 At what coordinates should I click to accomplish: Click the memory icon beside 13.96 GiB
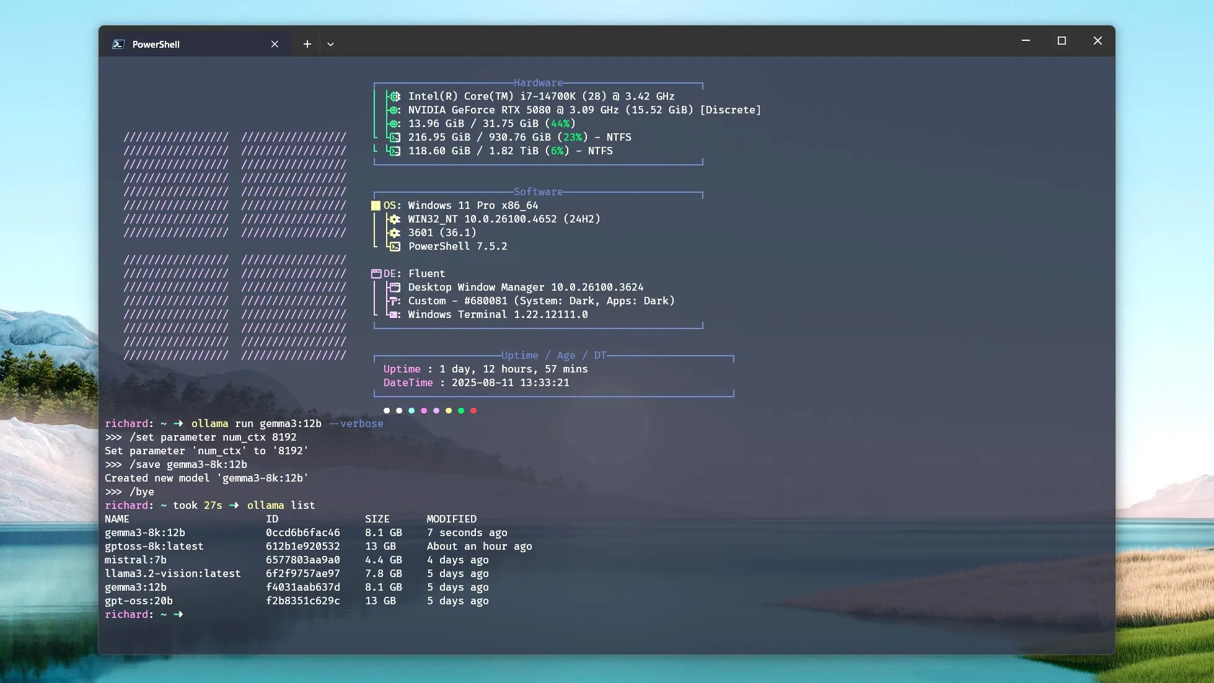point(394,123)
